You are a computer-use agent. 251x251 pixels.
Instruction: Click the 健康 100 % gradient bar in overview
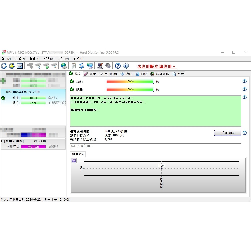[130, 89]
